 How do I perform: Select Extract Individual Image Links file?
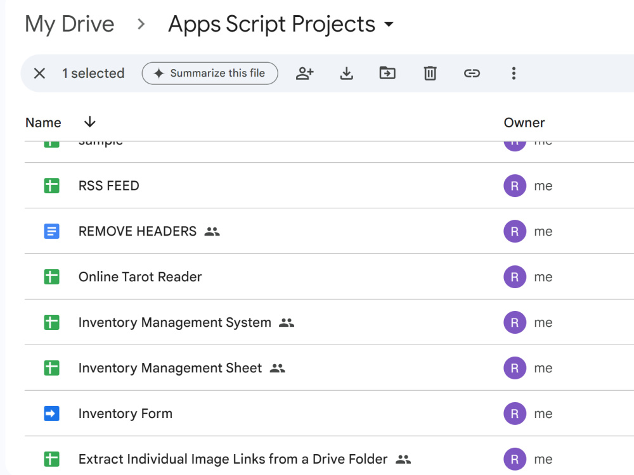(x=329, y=455)
